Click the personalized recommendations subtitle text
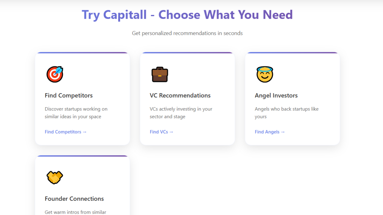 [x=187, y=33]
